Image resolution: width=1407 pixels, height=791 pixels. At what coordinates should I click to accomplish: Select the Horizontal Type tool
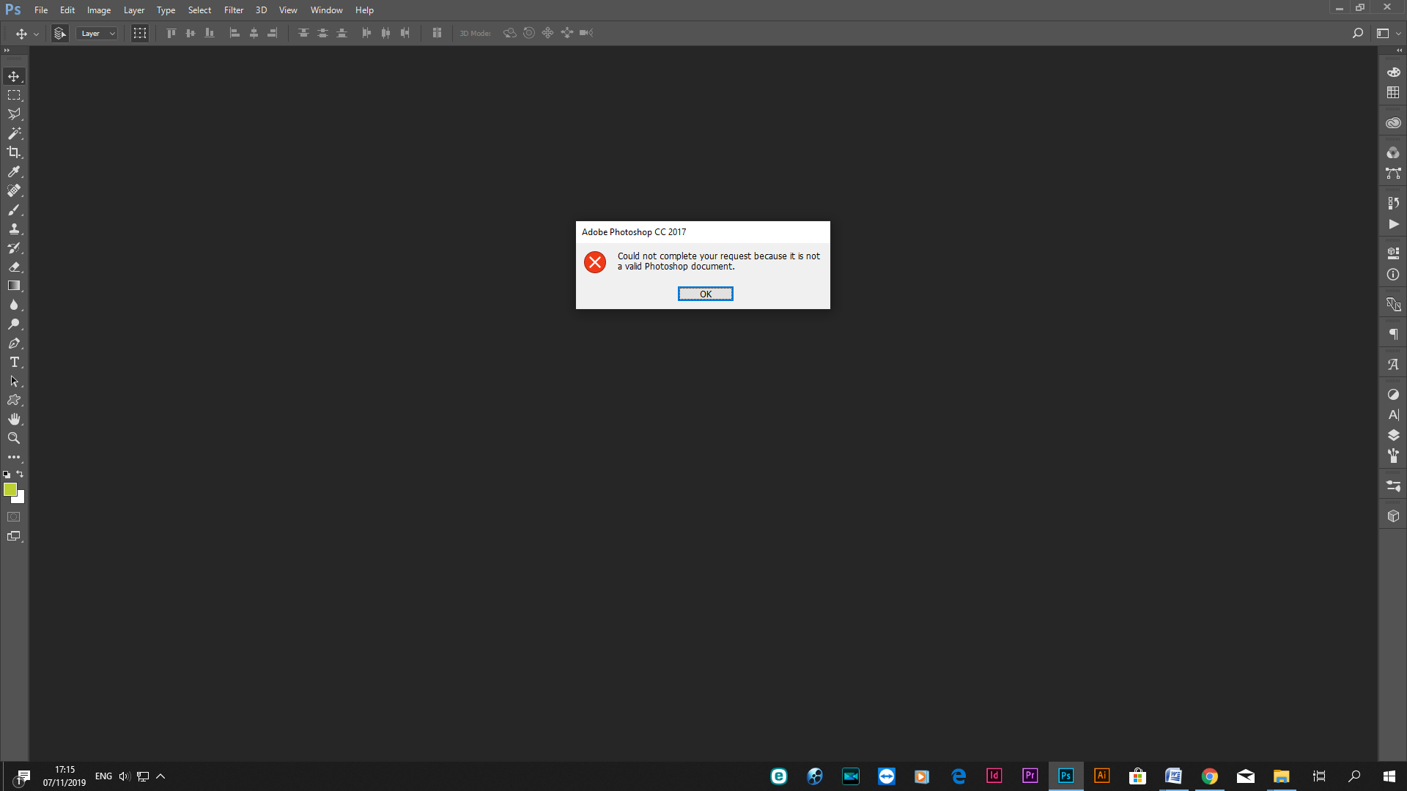(14, 363)
